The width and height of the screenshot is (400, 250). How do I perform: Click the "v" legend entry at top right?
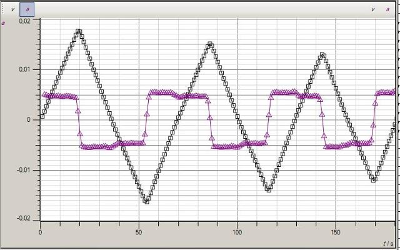click(373, 9)
